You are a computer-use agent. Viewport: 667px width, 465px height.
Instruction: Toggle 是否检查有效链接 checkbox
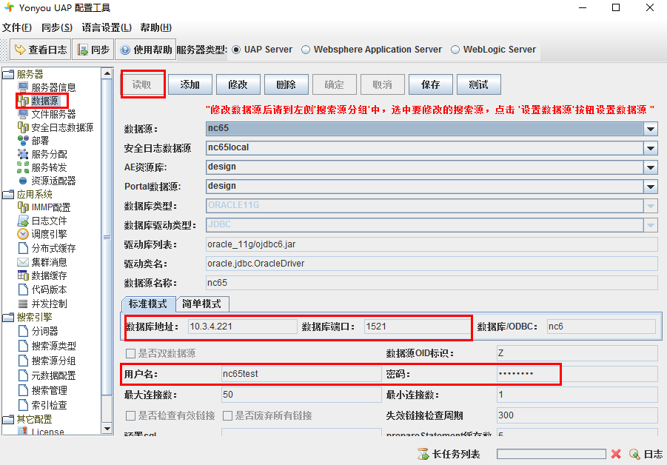pyautogui.click(x=130, y=415)
